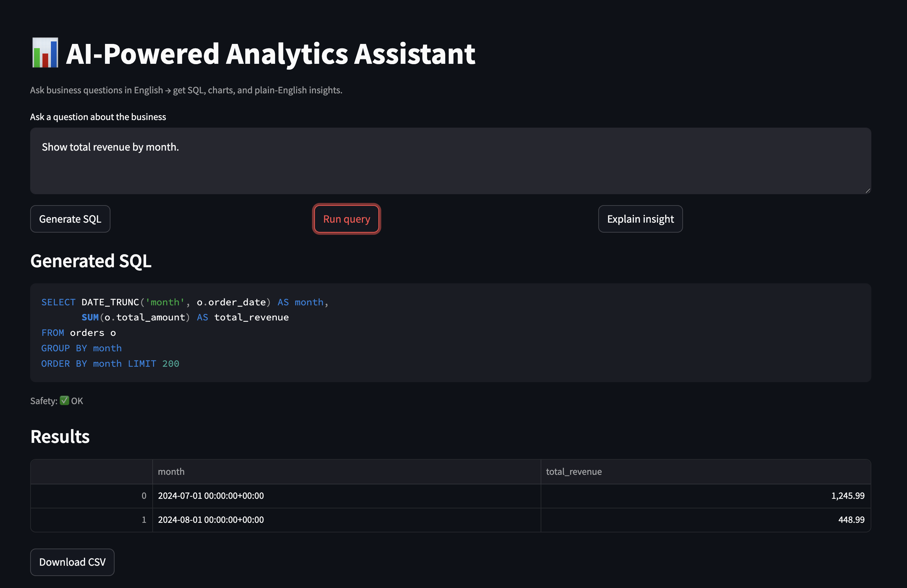Screen dimensions: 907x588
Task: Click the AI-Powered Analytics Assistant title
Action: click(x=270, y=54)
